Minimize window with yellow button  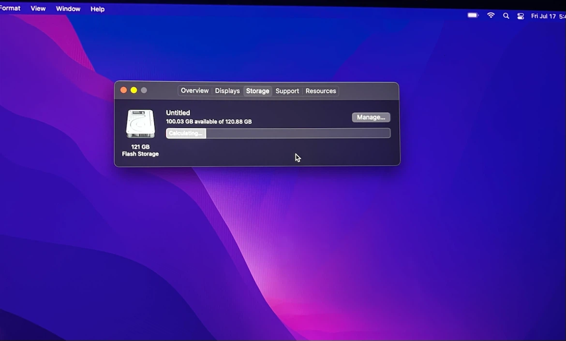click(x=134, y=90)
